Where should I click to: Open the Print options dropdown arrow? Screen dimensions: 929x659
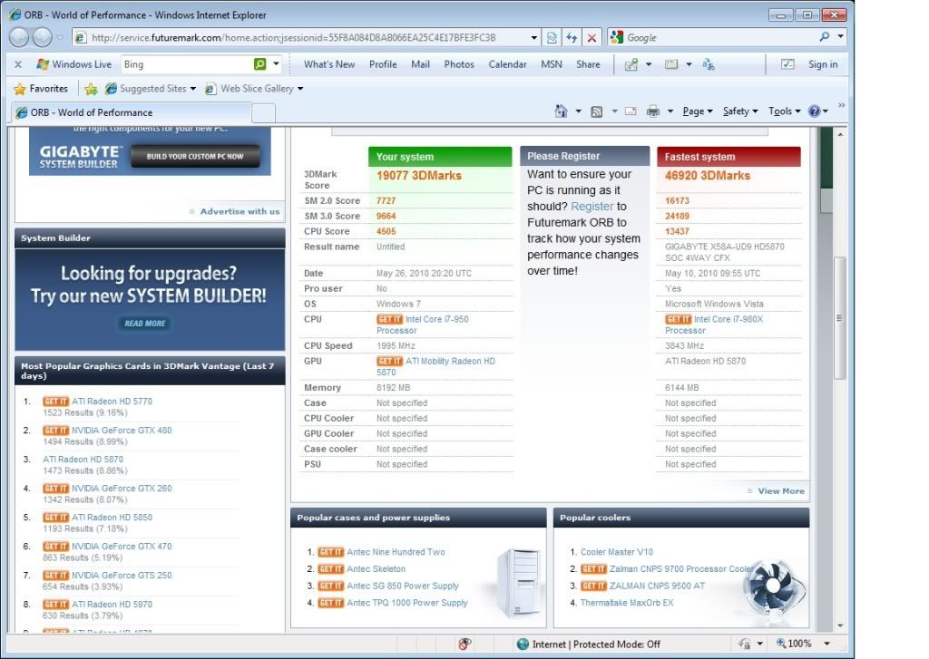pos(670,111)
